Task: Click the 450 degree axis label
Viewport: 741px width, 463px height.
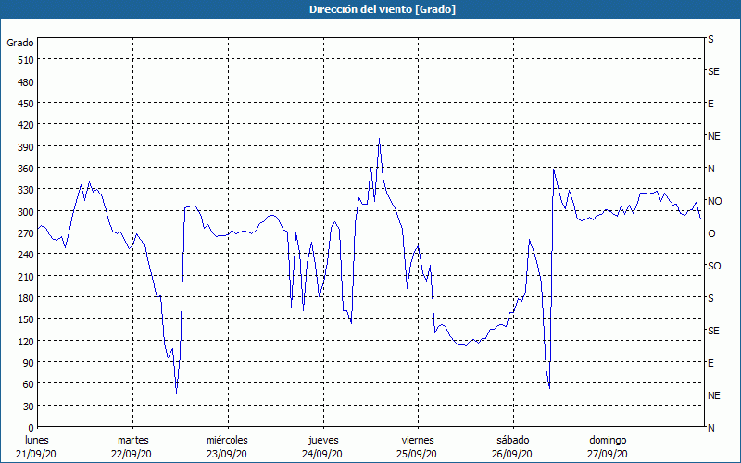Action: [x=26, y=104]
